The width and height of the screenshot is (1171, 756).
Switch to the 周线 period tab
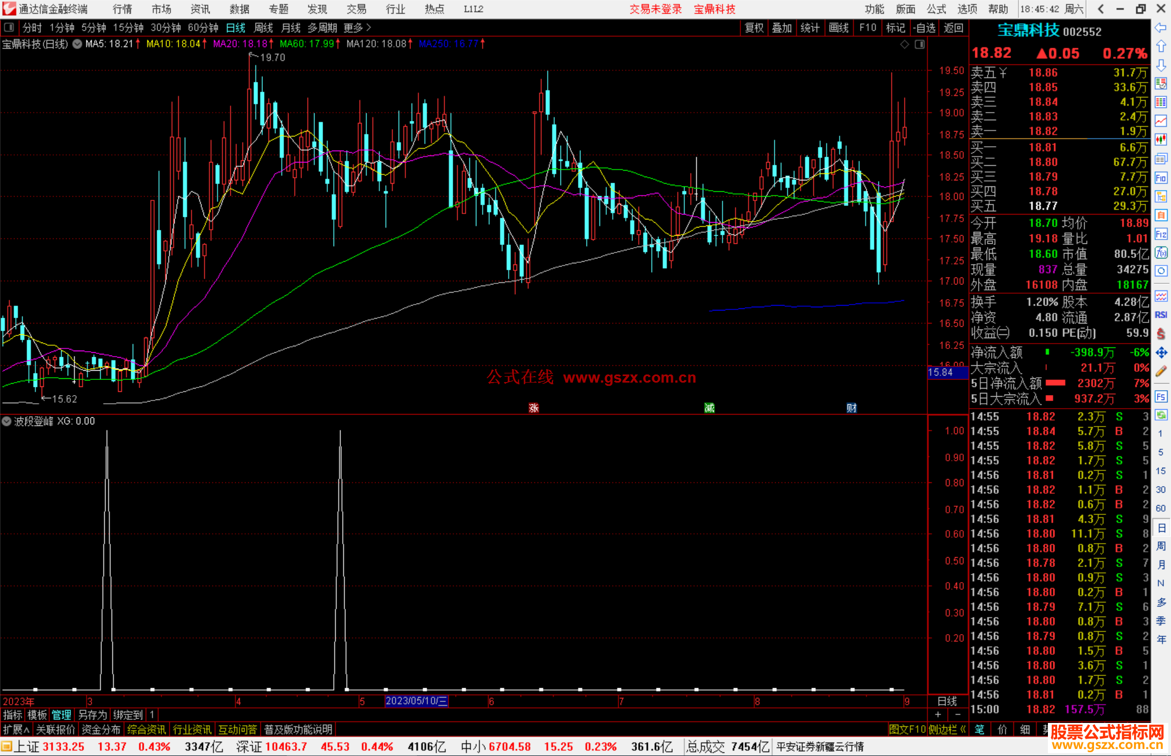coord(263,28)
